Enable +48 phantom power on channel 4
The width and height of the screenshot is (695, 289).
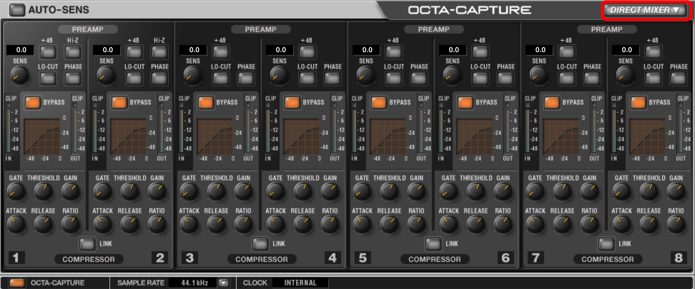tap(307, 52)
